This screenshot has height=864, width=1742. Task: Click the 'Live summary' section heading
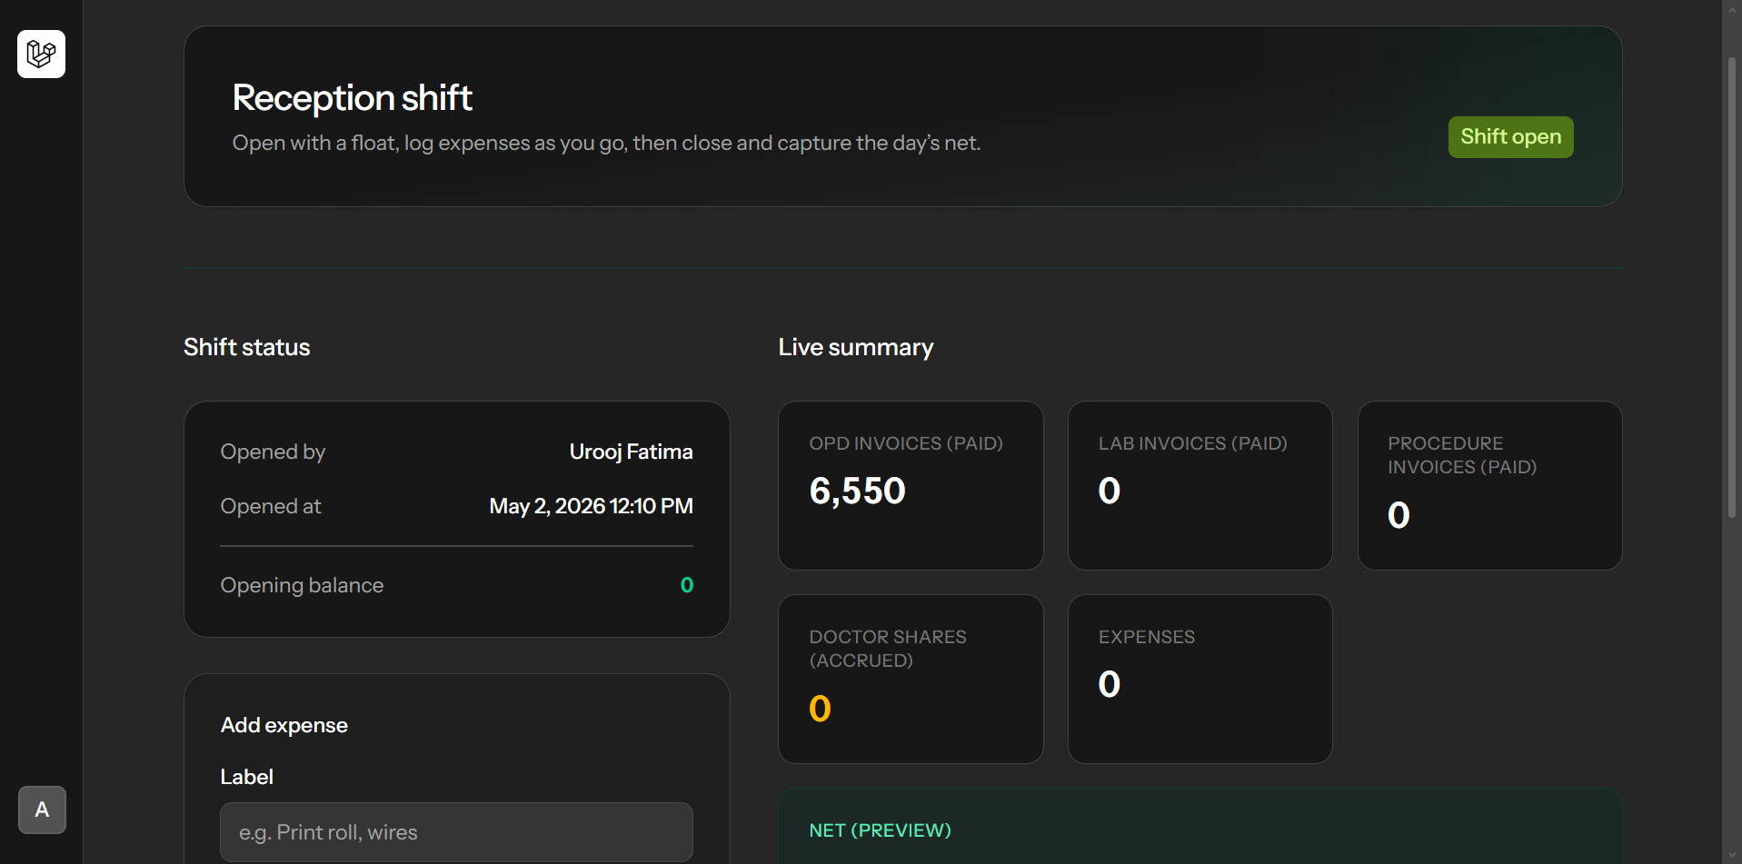click(856, 347)
